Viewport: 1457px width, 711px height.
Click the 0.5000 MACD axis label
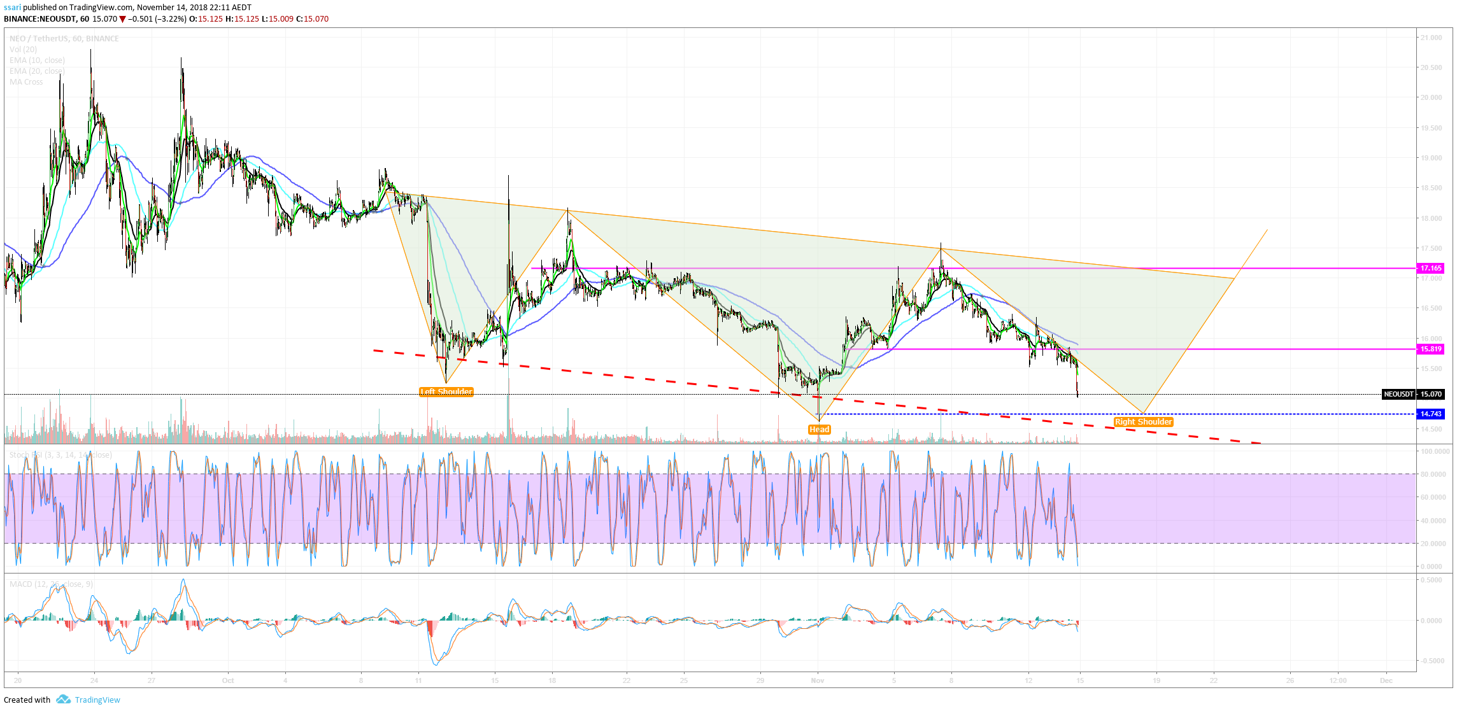click(x=1431, y=581)
